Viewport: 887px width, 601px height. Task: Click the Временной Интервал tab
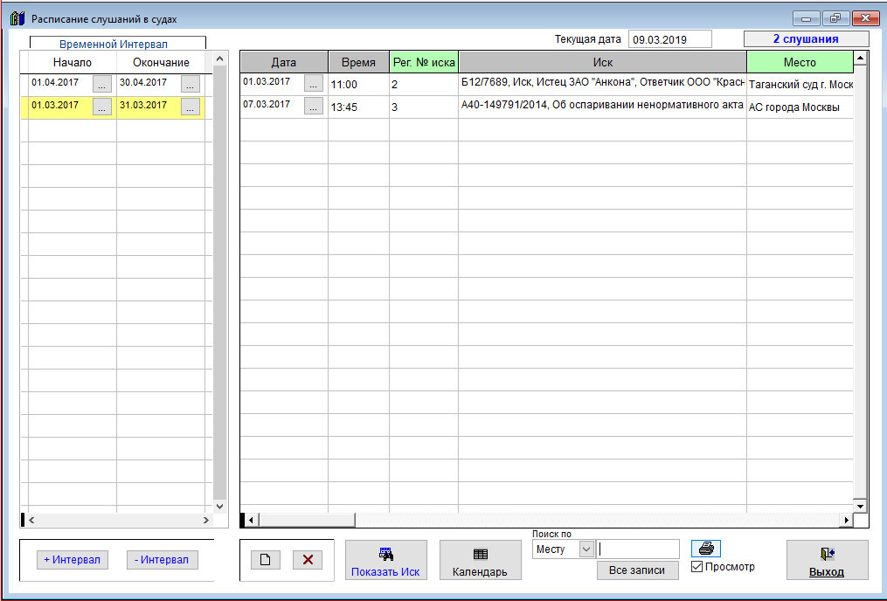point(118,44)
